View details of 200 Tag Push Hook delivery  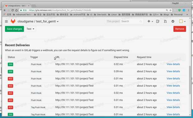pos(173,114)
